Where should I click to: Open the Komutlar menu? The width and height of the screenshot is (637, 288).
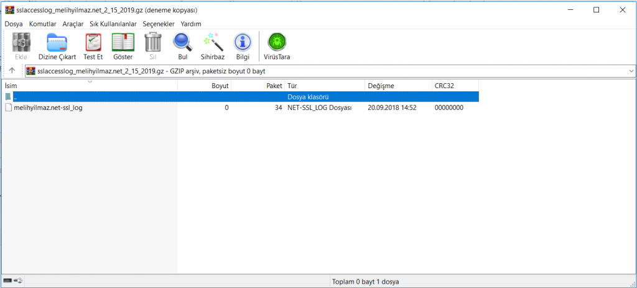pos(42,24)
